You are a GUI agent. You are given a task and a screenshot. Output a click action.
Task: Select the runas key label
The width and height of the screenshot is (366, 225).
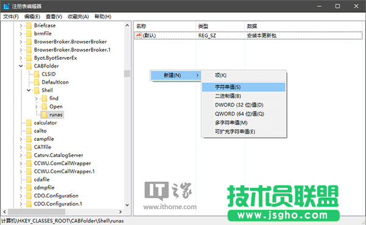[x=56, y=115]
